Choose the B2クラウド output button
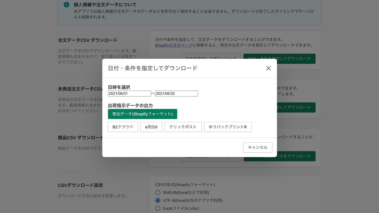The width and height of the screenshot is (379, 213). [x=123, y=127]
